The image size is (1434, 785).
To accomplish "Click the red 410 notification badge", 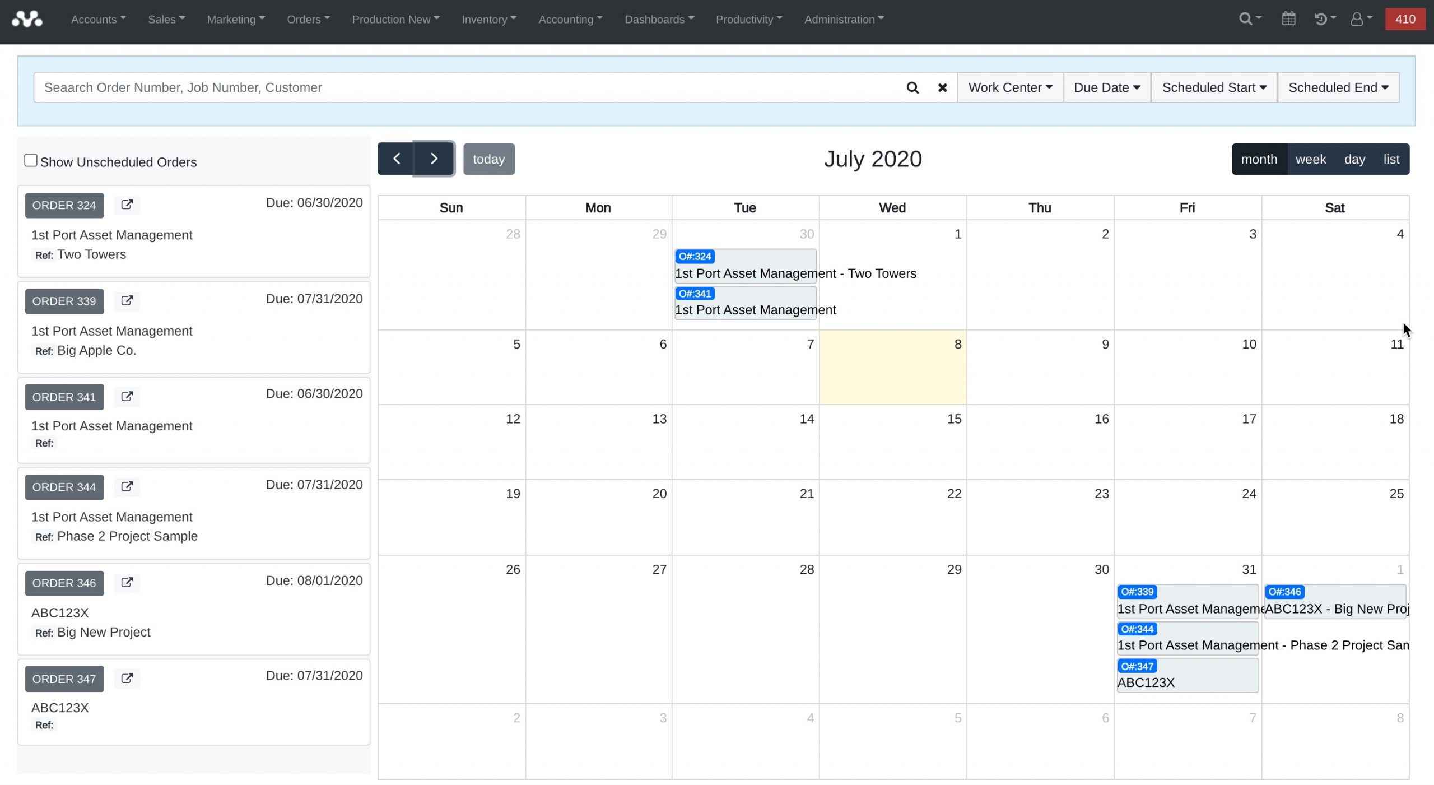I will click(x=1405, y=19).
